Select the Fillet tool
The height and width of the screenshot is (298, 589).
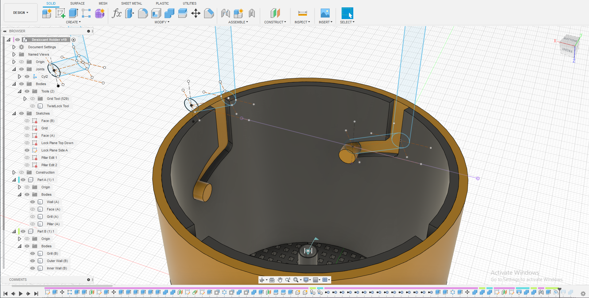point(143,13)
